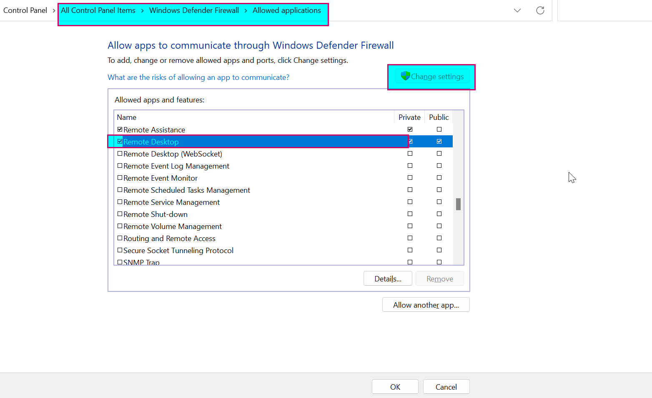Click the Public column header
Screen dimensions: 652x398
(439, 117)
